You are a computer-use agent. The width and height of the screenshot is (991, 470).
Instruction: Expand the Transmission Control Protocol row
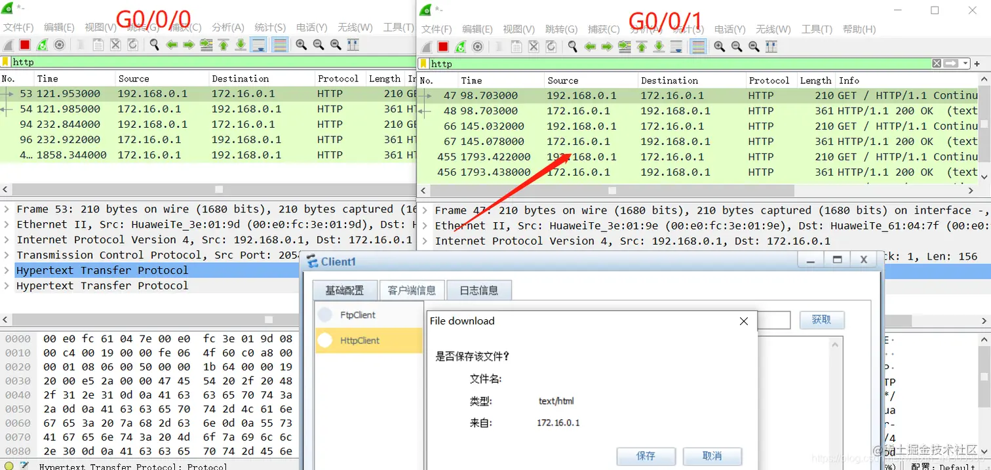7,255
